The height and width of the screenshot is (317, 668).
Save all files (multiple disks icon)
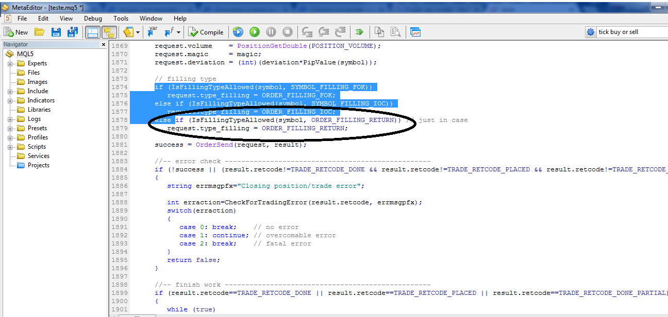click(x=73, y=32)
